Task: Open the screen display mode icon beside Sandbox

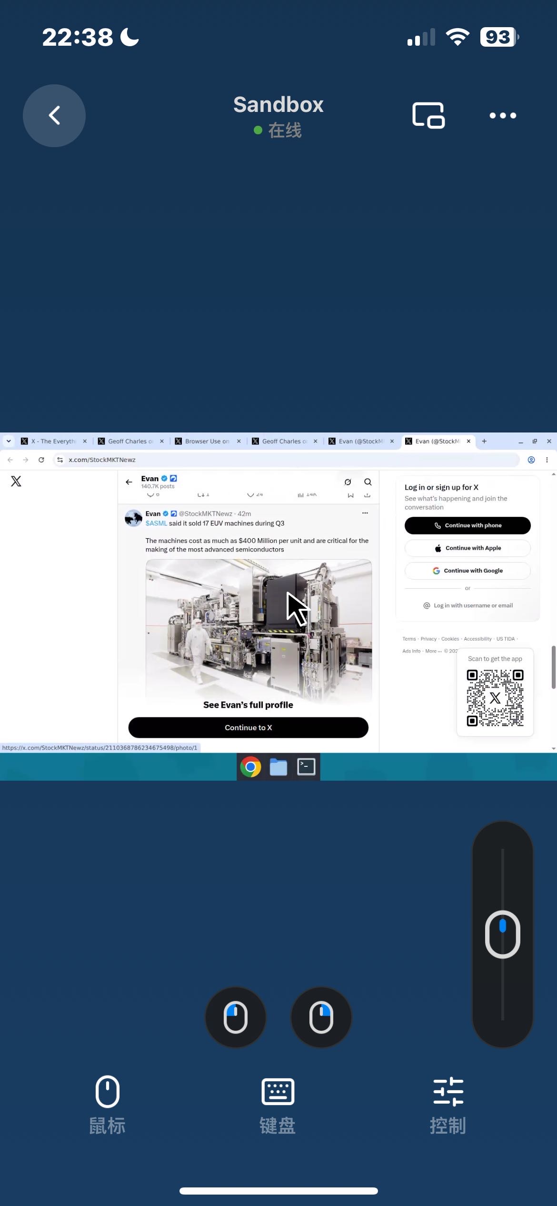Action: [428, 115]
